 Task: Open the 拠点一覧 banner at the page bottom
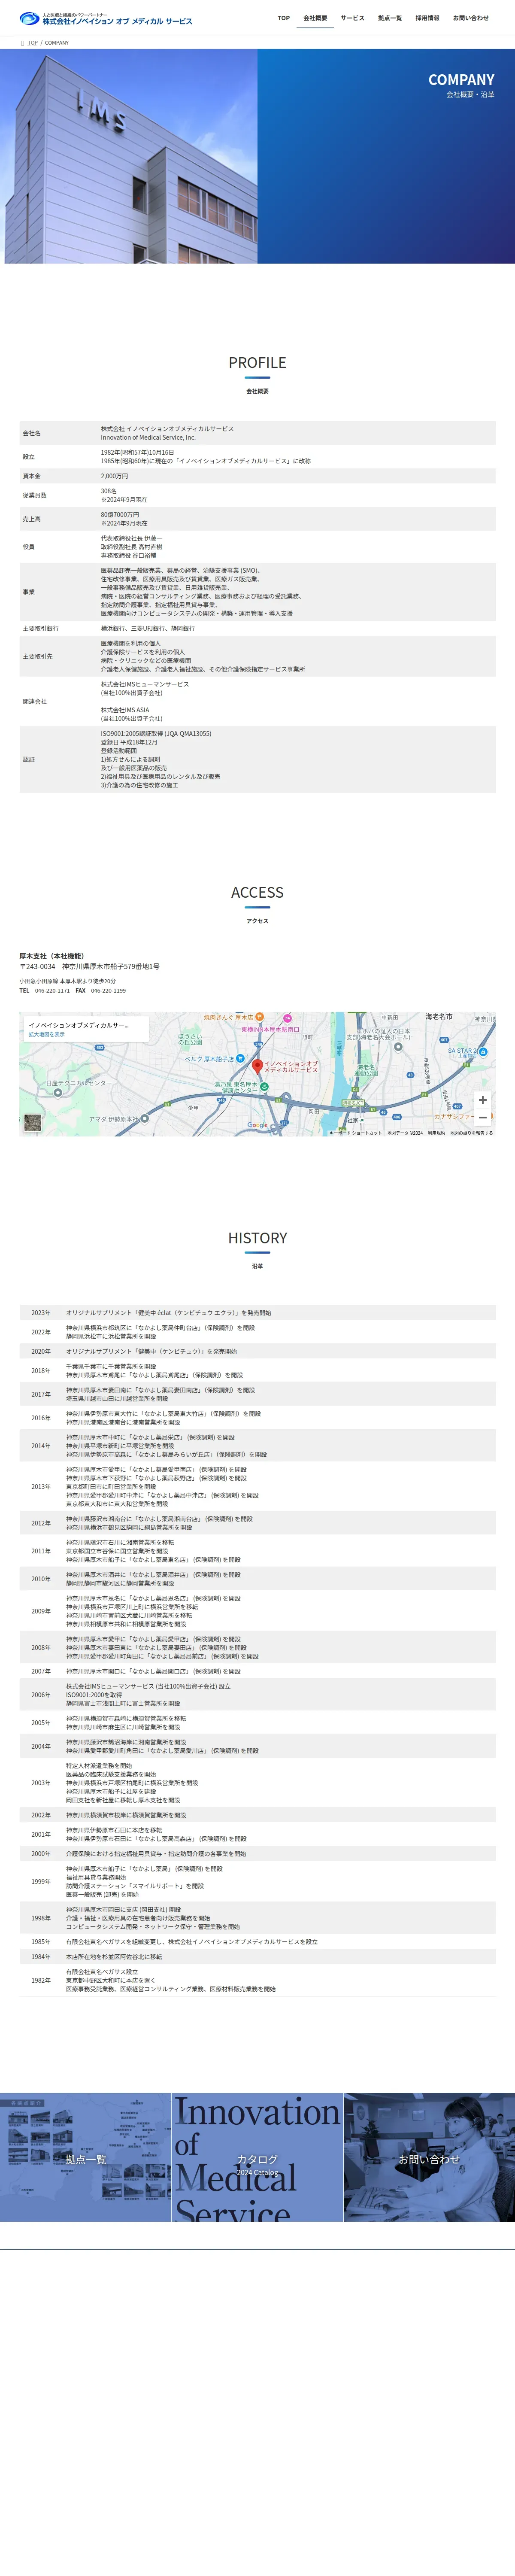tap(85, 2158)
